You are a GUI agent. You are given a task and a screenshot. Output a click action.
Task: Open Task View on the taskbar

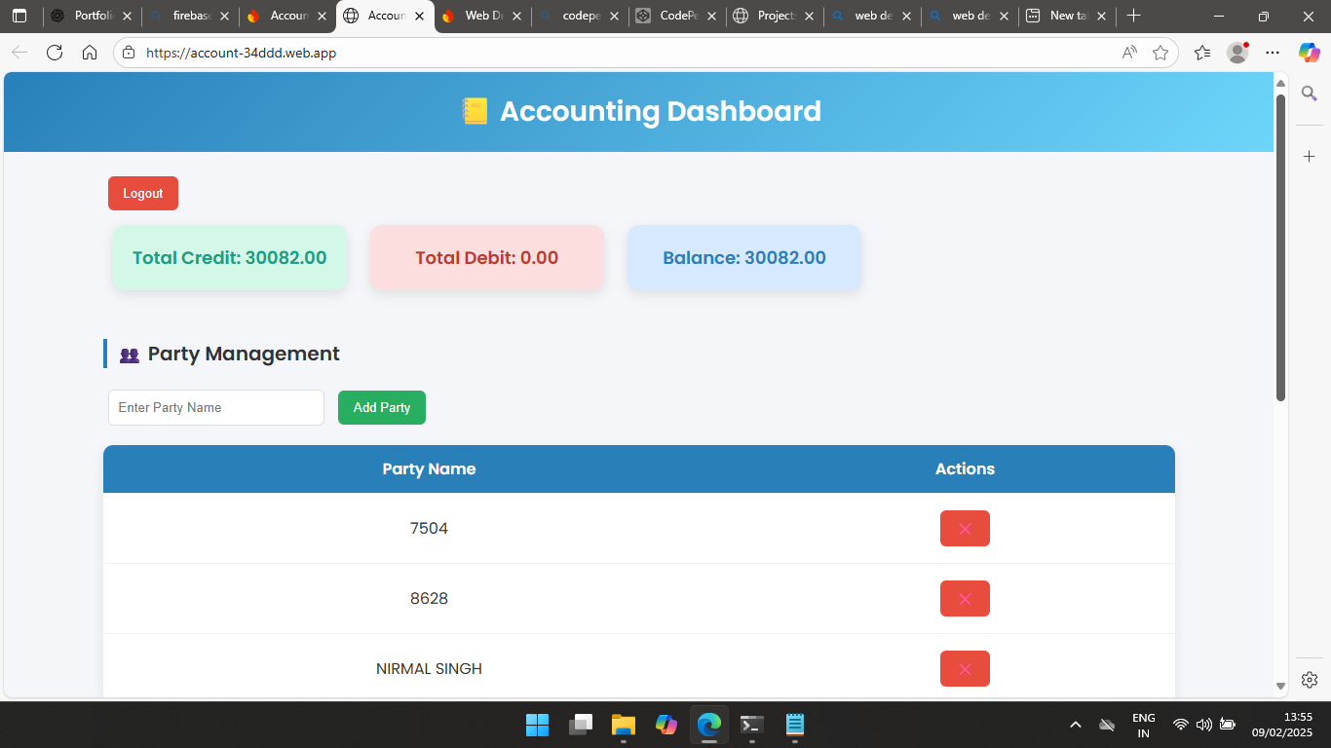581,725
